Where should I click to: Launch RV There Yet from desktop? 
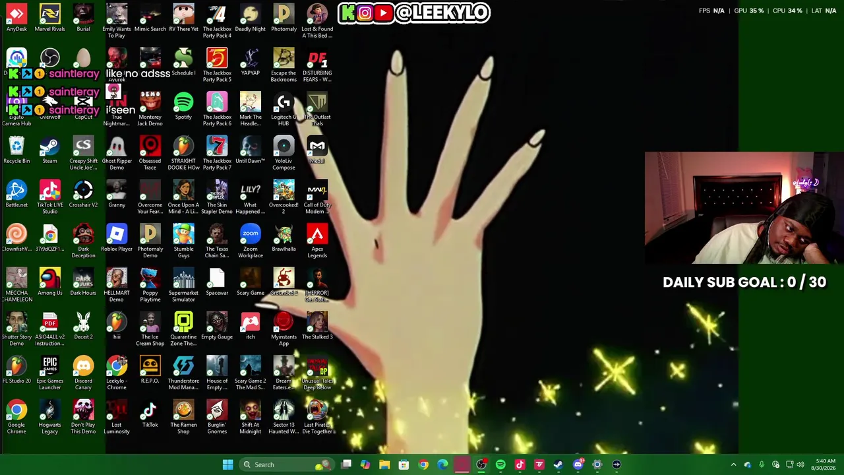point(183,18)
